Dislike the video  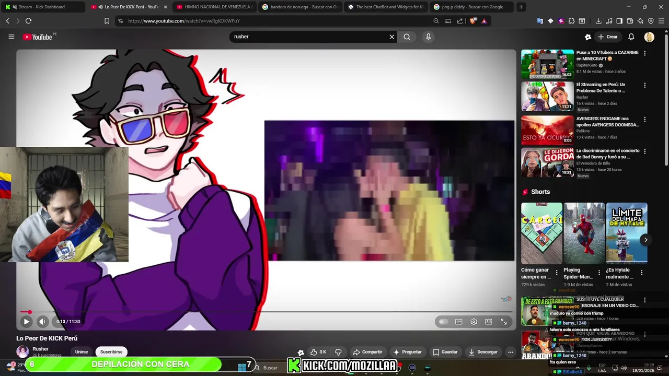coord(338,352)
